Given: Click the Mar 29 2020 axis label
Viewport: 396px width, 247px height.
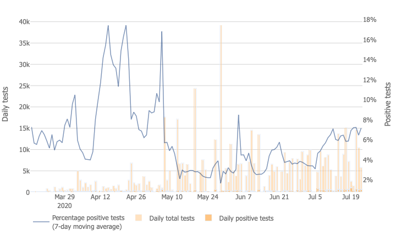Looking at the screenshot, I should click(64, 200).
